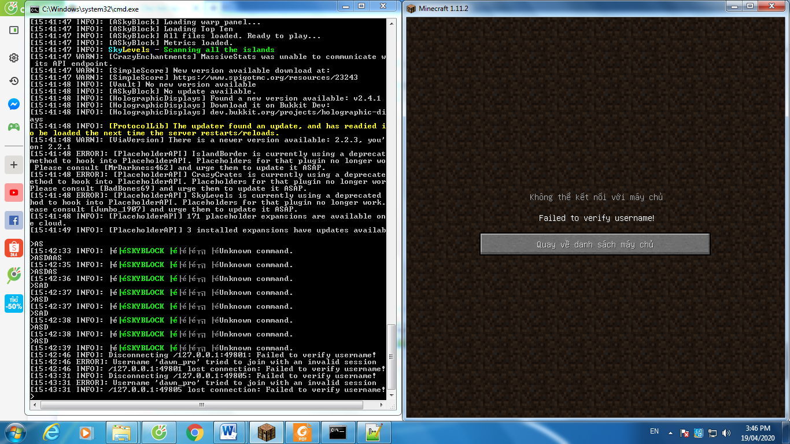This screenshot has width=790, height=444.
Task: Switch to Coc Coc browser on the taskbar
Action: coord(159,432)
